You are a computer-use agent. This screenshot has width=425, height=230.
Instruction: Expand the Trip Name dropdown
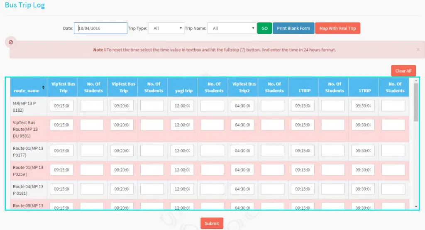(232, 28)
